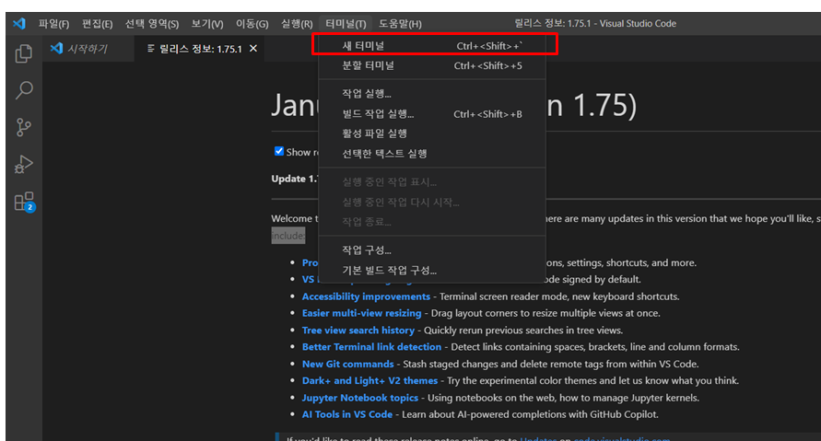Select 작업 구성... menu entry
Viewport: 821px width, 441px height.
[432, 250]
